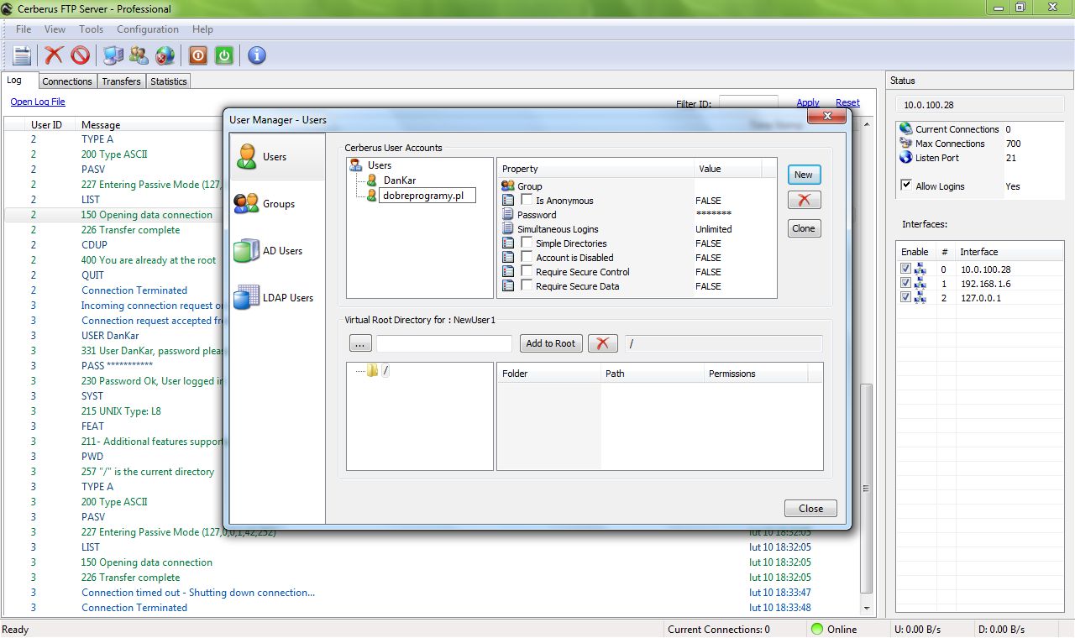Open the View menu

pos(55,29)
